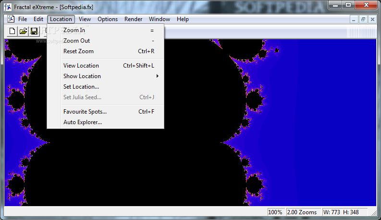
Task: Click the Fractal eXtreme title bar icon
Action: 8,7
